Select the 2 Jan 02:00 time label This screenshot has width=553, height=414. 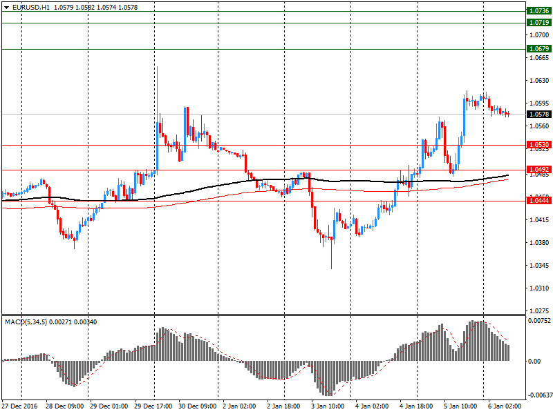[x=239, y=406]
